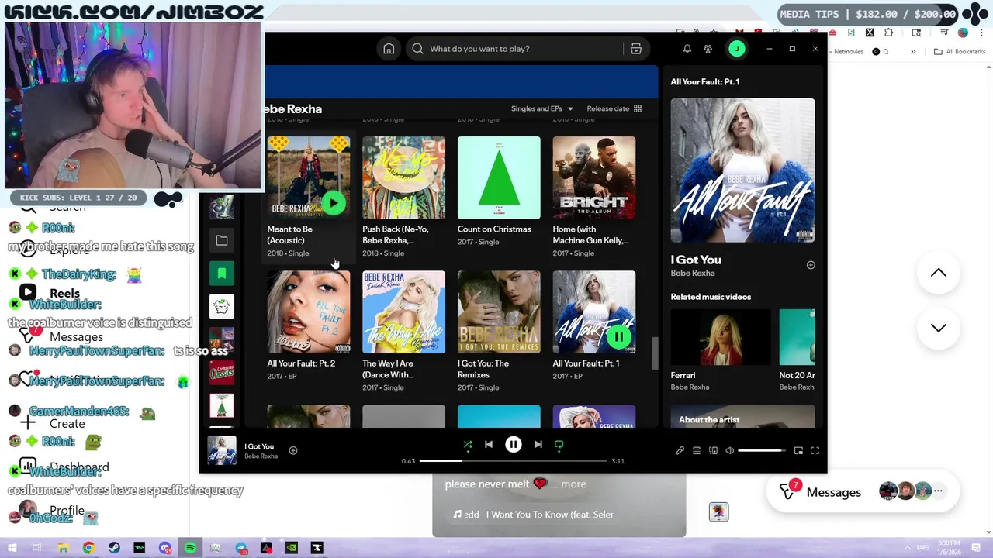Mute the Spotify volume speaker
The image size is (993, 558).
coord(729,450)
